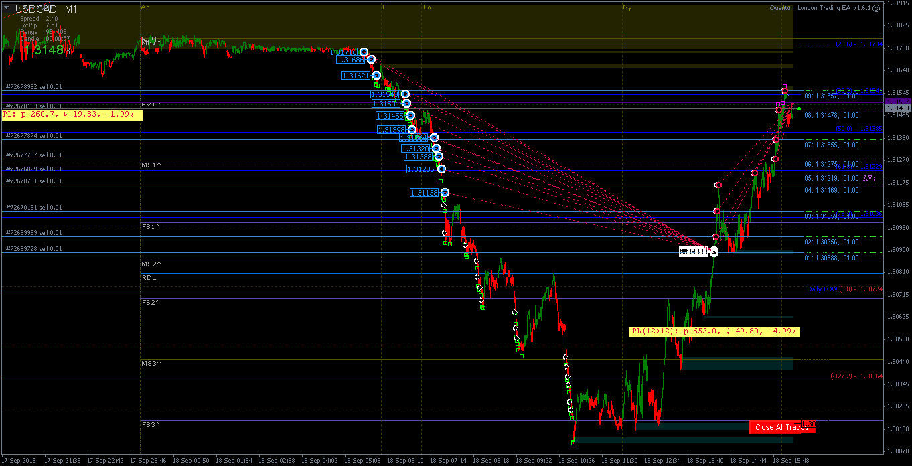Image resolution: width=912 pixels, height=466 pixels.
Task: Select the sell marker circle at 1.31320
Action: tap(436, 148)
